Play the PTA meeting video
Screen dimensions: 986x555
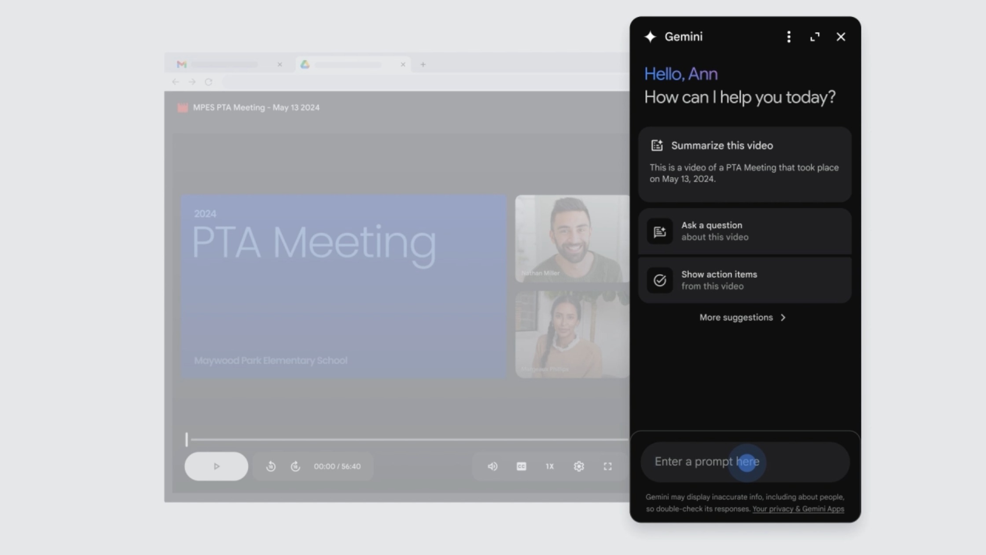tap(216, 466)
